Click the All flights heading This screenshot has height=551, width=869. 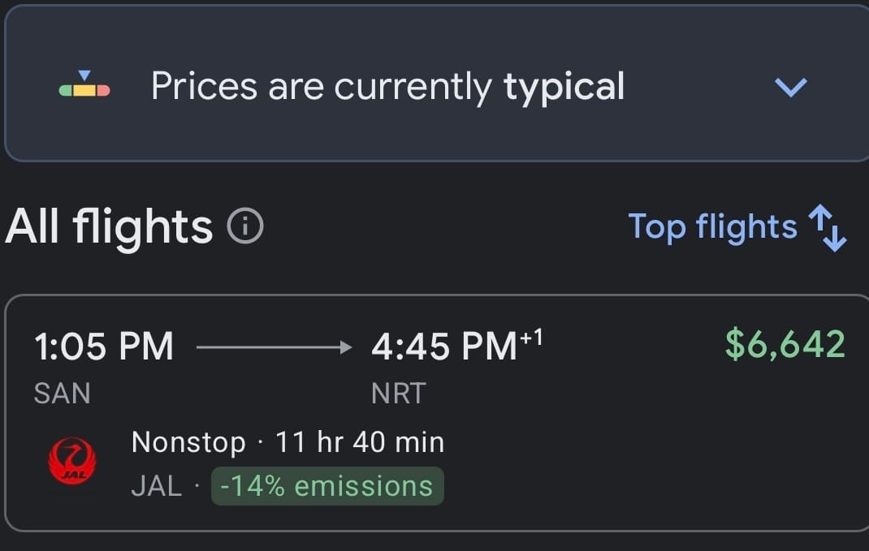109,226
